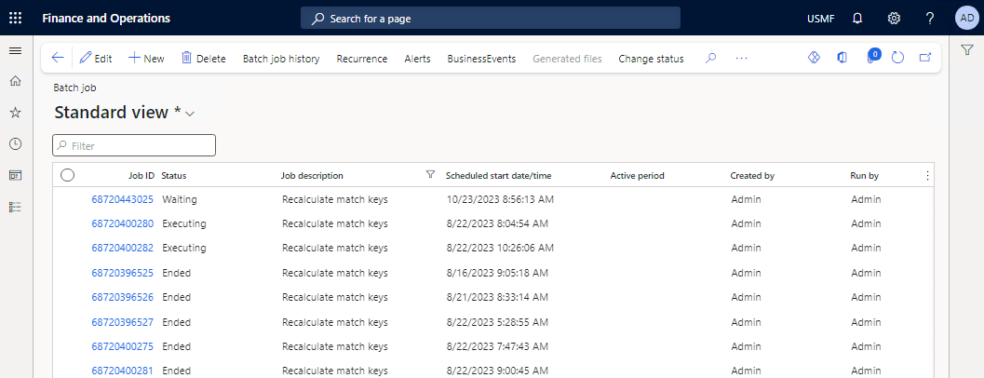Screen dimensions: 984x378
Task: Click the Status column header
Action: 174,176
